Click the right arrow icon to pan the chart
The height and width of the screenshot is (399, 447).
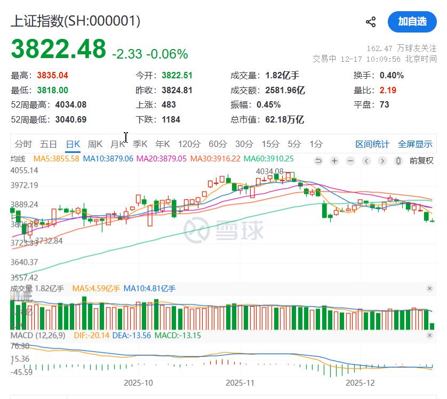(x=382, y=160)
